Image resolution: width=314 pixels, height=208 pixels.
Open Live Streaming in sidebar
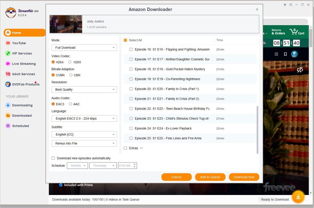[24, 64]
